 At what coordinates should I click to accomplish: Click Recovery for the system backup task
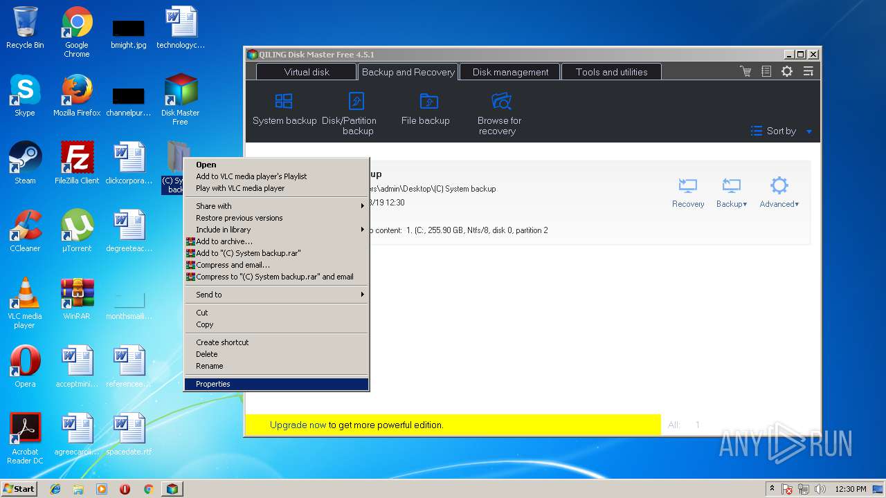[688, 193]
